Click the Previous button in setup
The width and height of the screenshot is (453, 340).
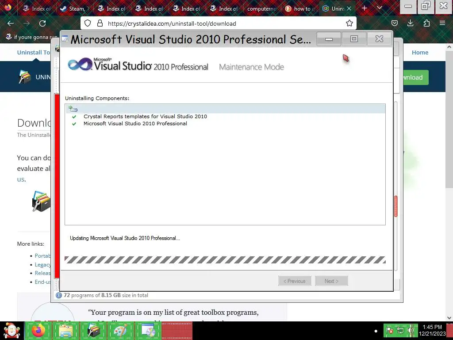(x=295, y=281)
